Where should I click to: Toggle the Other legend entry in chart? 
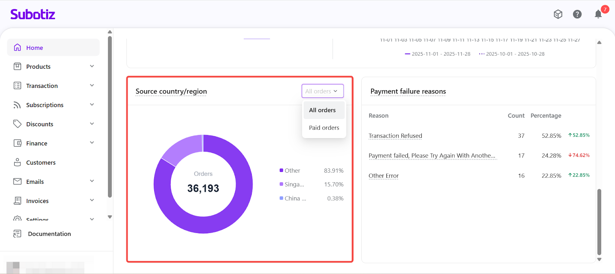[292, 171]
